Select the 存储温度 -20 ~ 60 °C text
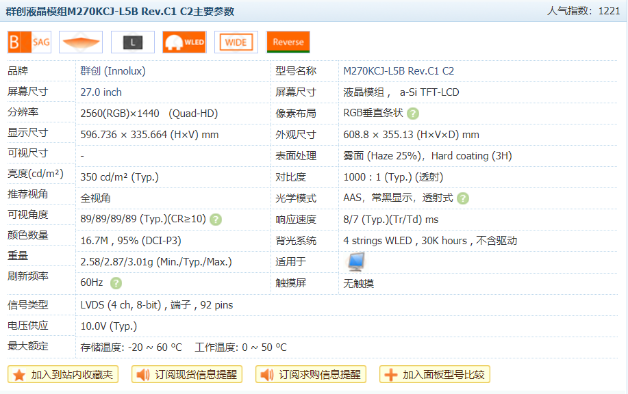The width and height of the screenshot is (628, 394). click(131, 347)
